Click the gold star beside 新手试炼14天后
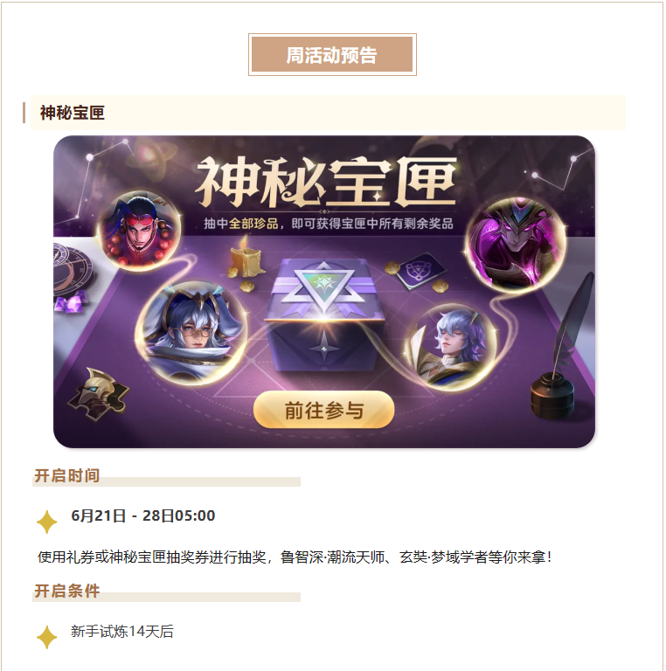 [46, 637]
